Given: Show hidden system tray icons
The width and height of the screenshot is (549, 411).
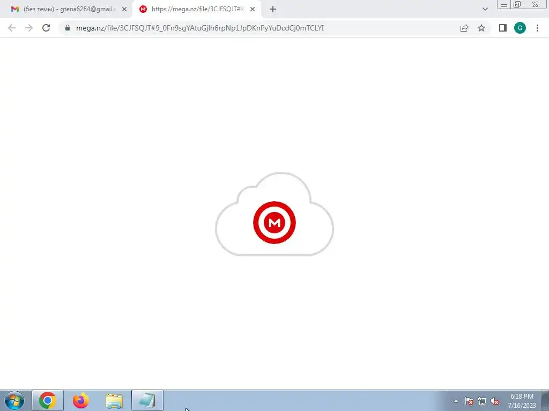Looking at the screenshot, I should [x=456, y=401].
